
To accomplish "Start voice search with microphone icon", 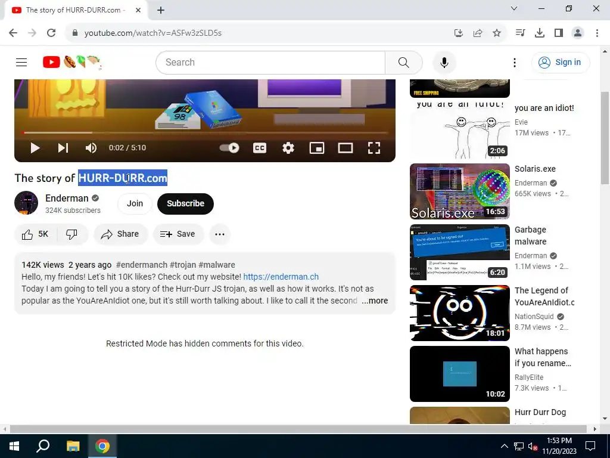I will click(x=444, y=62).
